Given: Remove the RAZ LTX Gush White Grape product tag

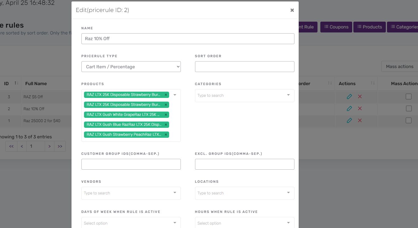Looking at the screenshot, I should coord(166,115).
